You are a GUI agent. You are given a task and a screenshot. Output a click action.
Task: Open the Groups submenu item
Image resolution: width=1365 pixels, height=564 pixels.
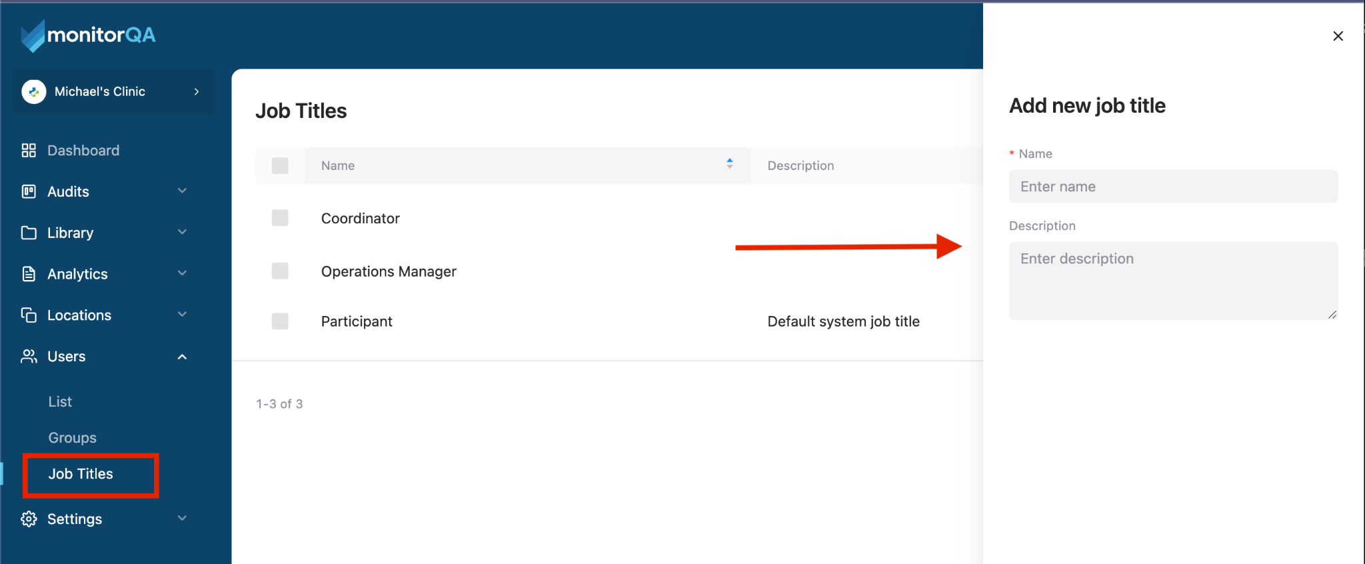pyautogui.click(x=72, y=438)
